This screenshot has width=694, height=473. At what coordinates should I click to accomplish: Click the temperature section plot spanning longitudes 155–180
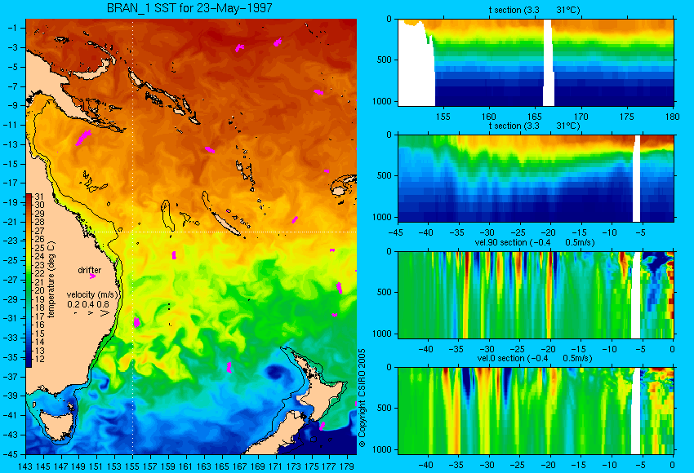tap(536, 62)
